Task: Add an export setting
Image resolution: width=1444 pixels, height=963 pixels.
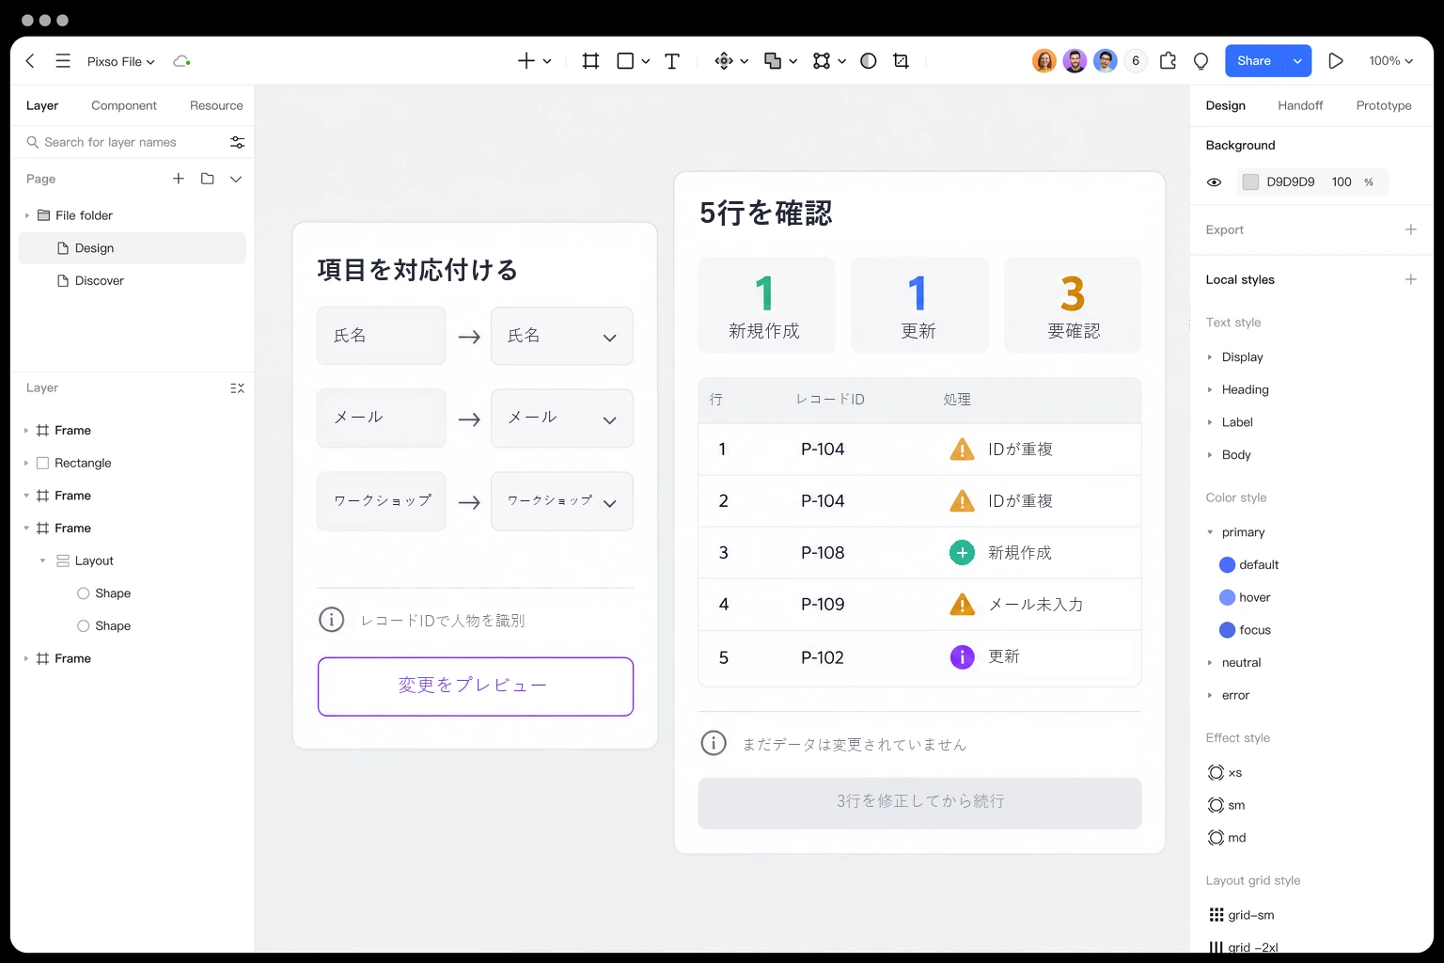Action: (x=1410, y=229)
